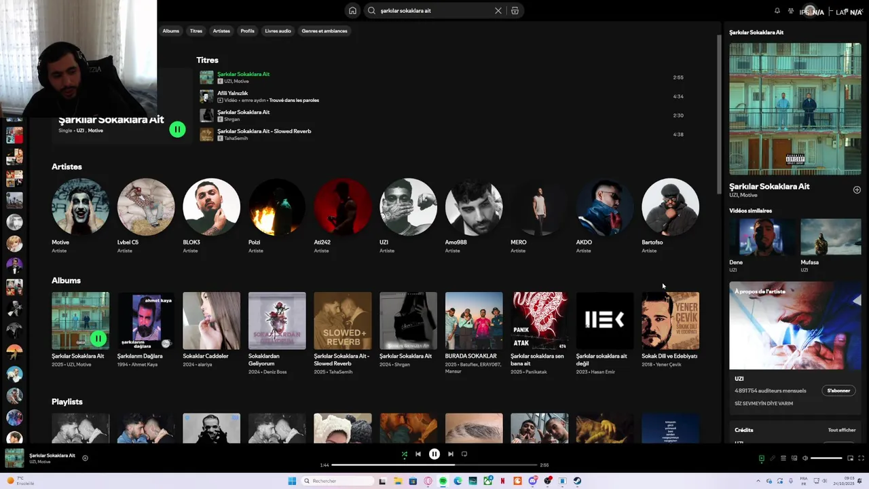869x489 pixels.
Task: Add the track to library in right panel
Action: click(857, 190)
